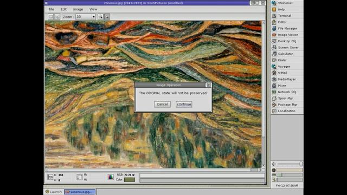Click the Zoom value field showing 33
Viewport: 347px width, 195px height.
pos(83,17)
